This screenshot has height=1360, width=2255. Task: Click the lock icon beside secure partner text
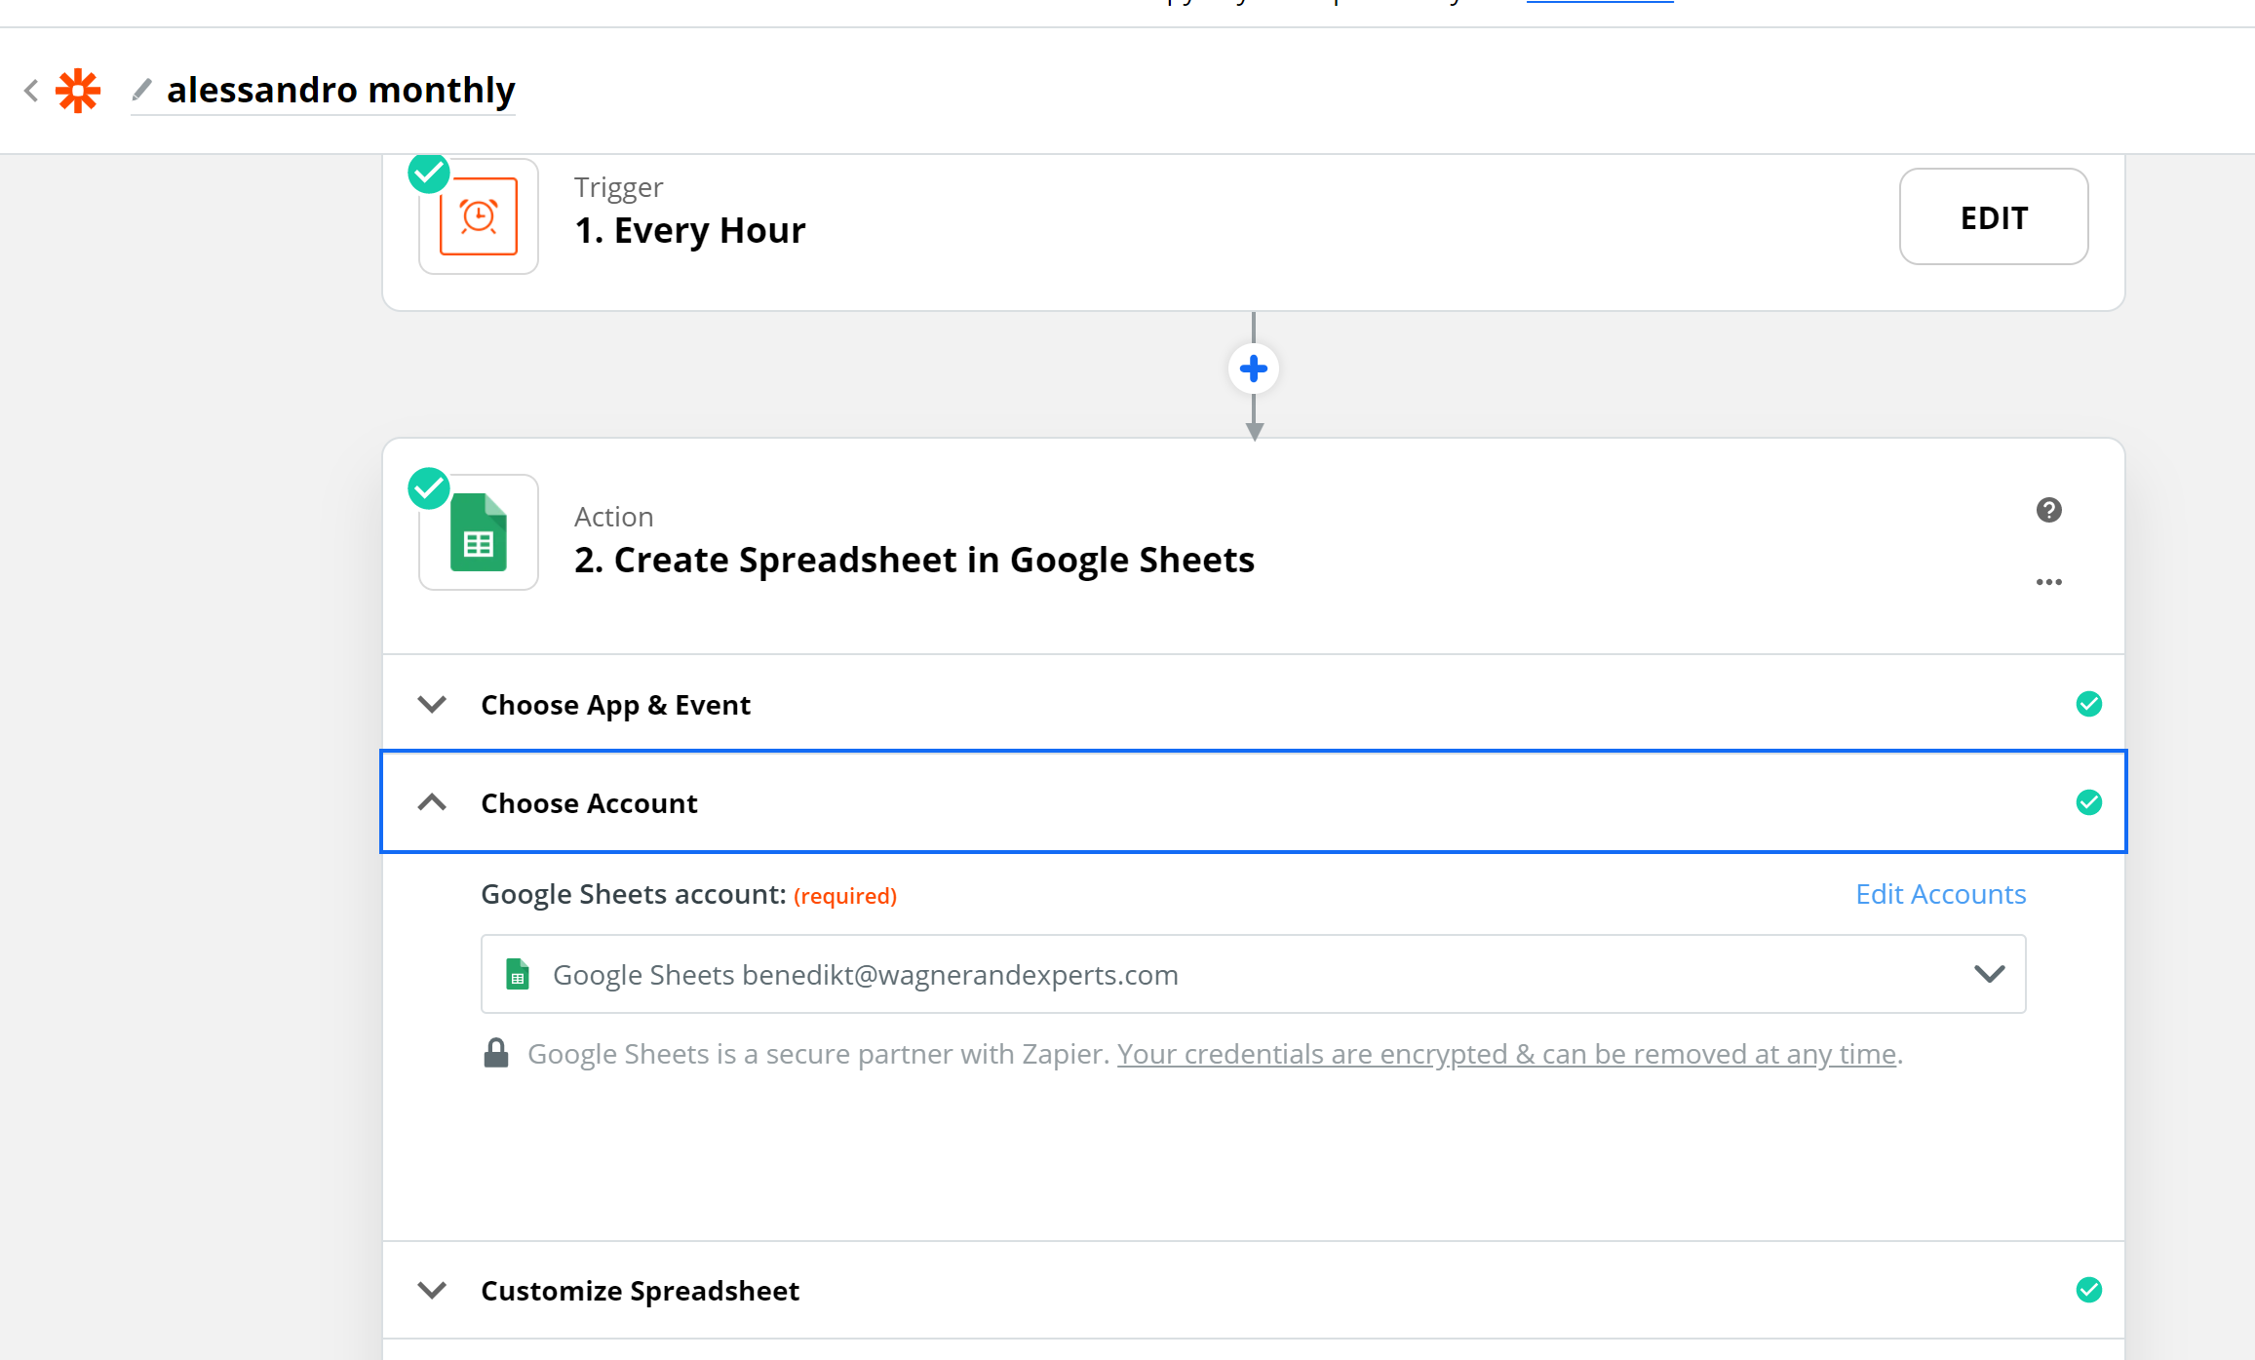tap(496, 1053)
